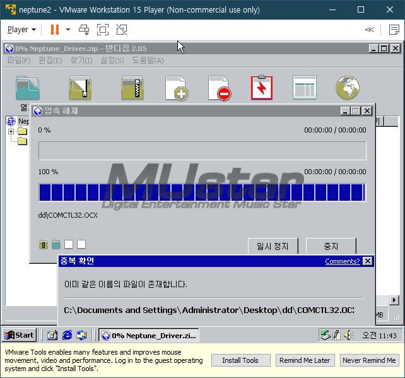Select the ZIP root node in tree
This screenshot has width=405, height=378.
point(18,121)
